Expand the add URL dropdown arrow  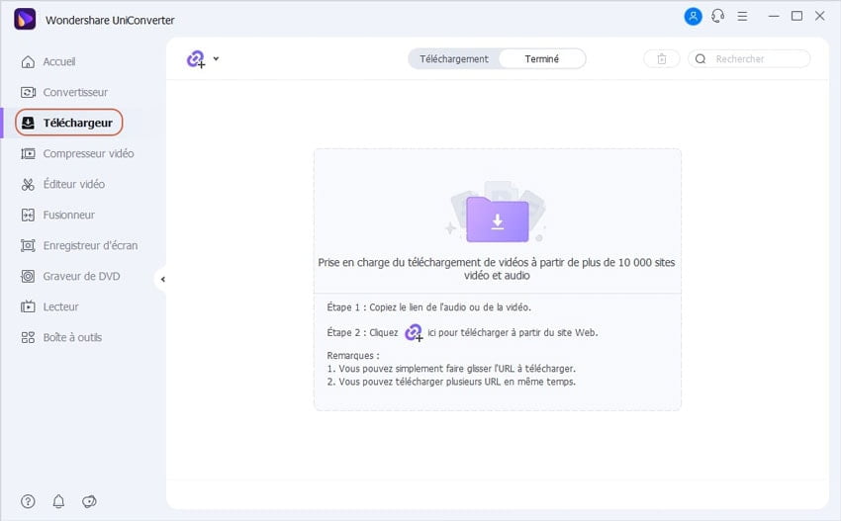pos(217,59)
